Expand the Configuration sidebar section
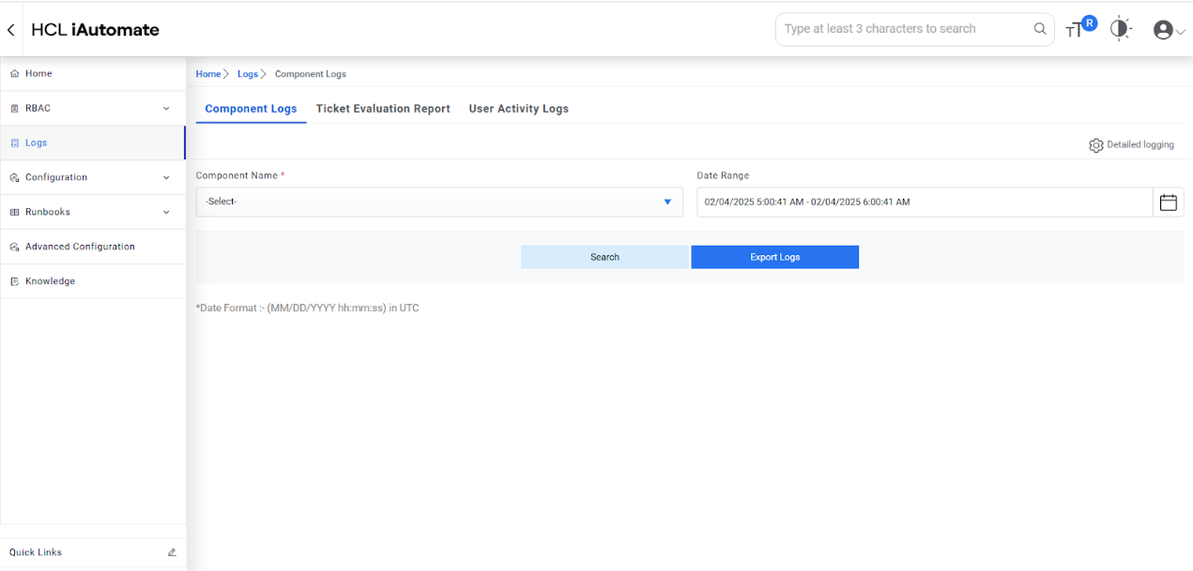The width and height of the screenshot is (1193, 571). coord(166,177)
